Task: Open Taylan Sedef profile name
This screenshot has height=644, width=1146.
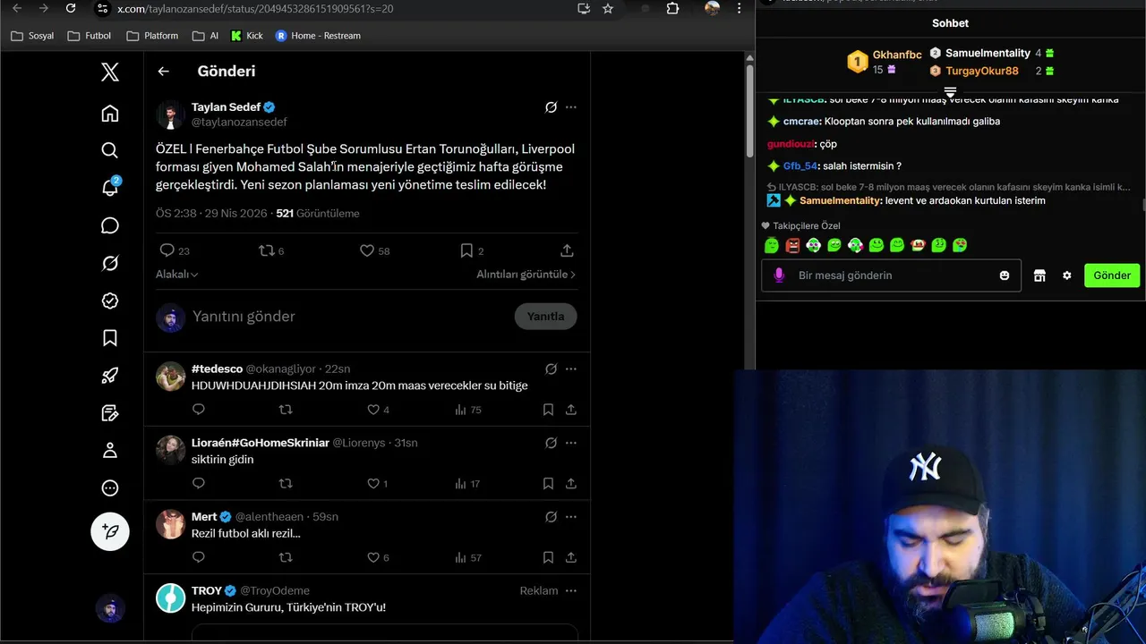Action: (226, 107)
